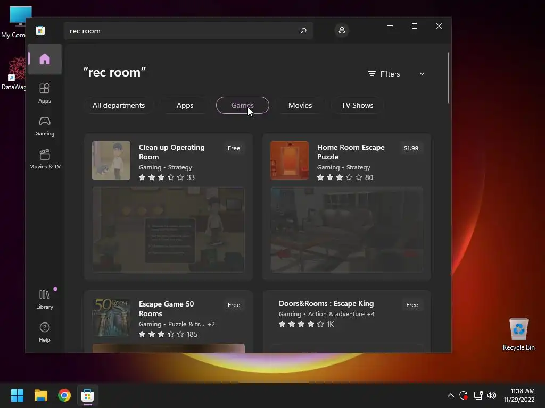
Task: Click the star rating showing 185 reviews
Action: 168,335
